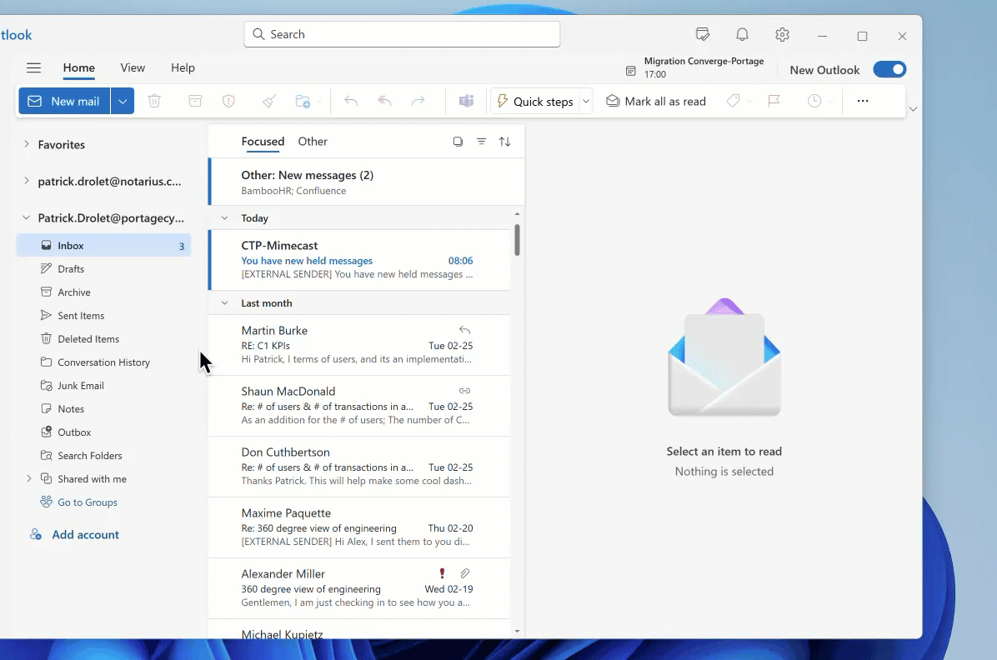Open the New mail dropdown arrow
997x660 pixels.
pos(123,101)
